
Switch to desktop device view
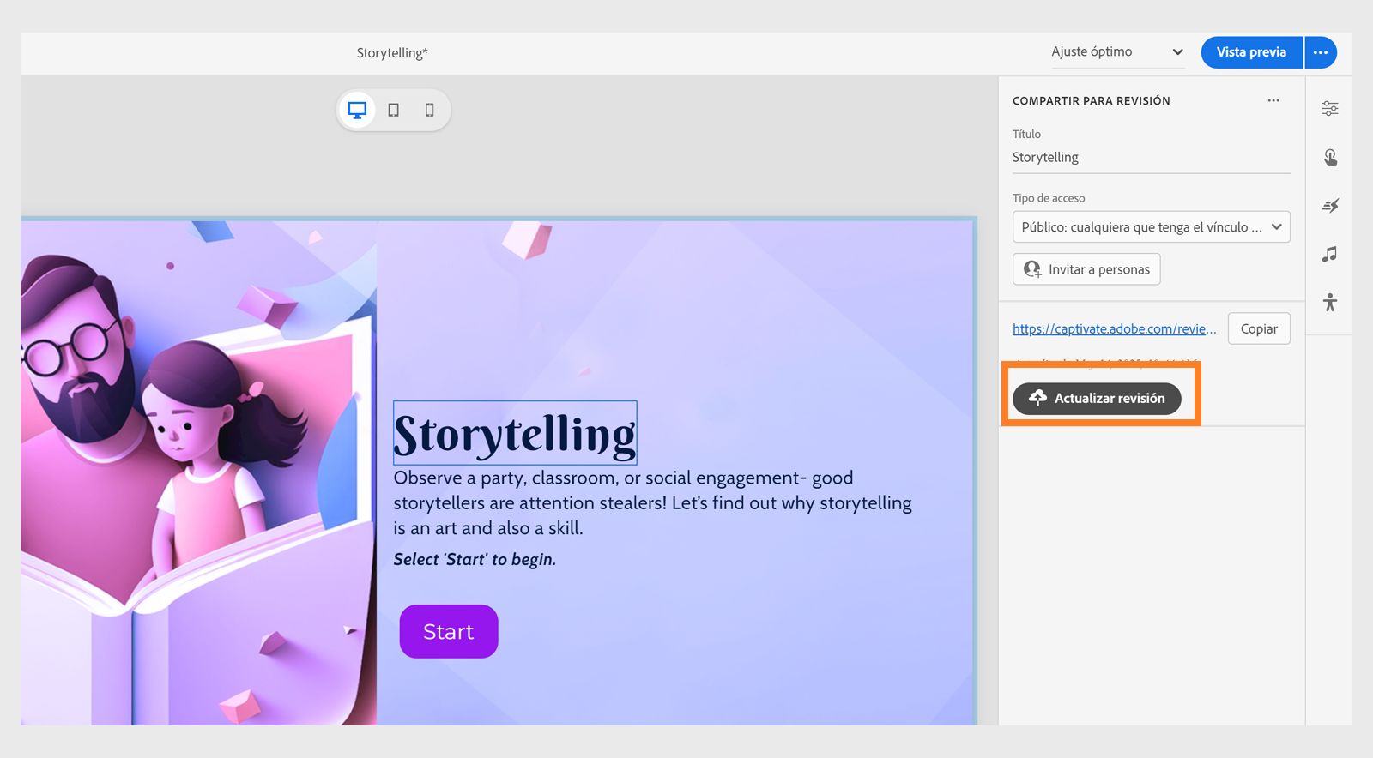357,110
